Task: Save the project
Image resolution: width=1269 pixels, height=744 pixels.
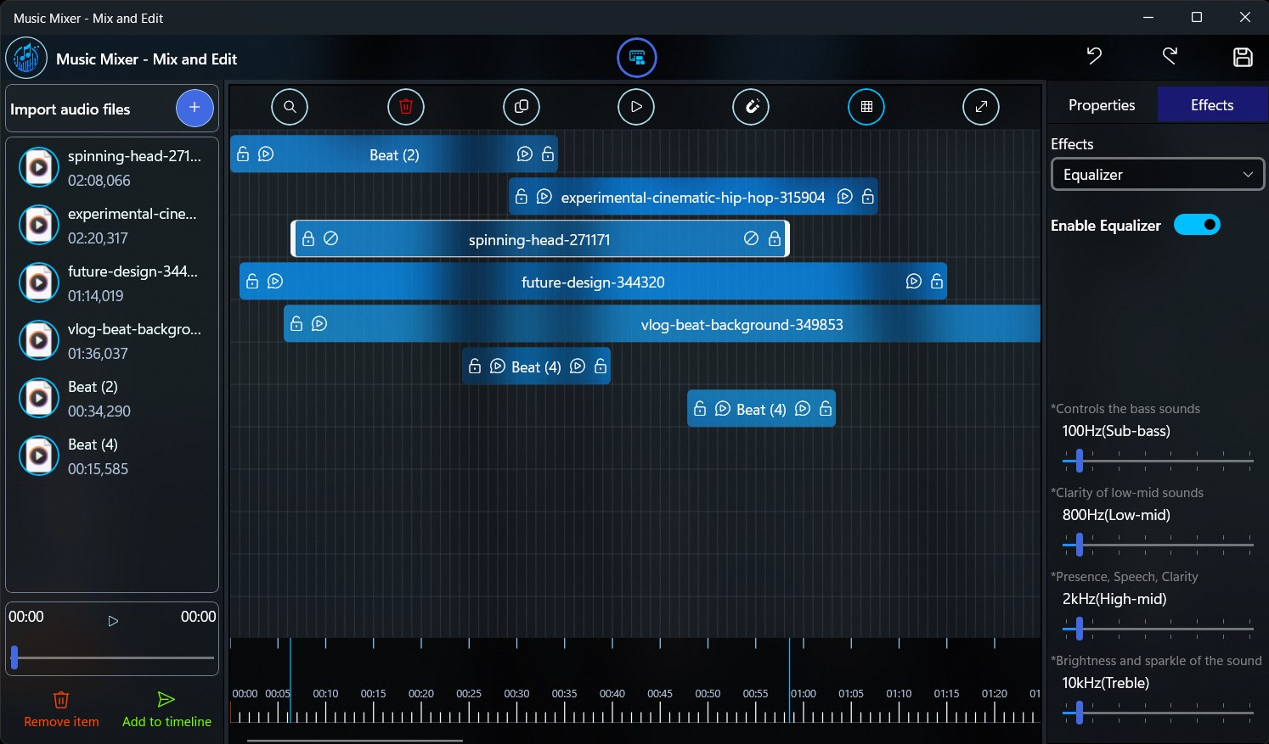Action: tap(1243, 57)
